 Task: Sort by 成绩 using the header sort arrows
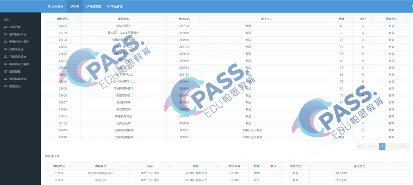(x=349, y=19)
